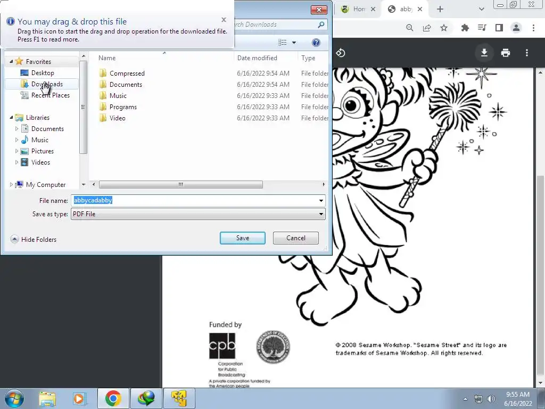Screen dimensions: 545x409
Task: Open the Chrome extensions puzzle icon
Action: click(465, 28)
